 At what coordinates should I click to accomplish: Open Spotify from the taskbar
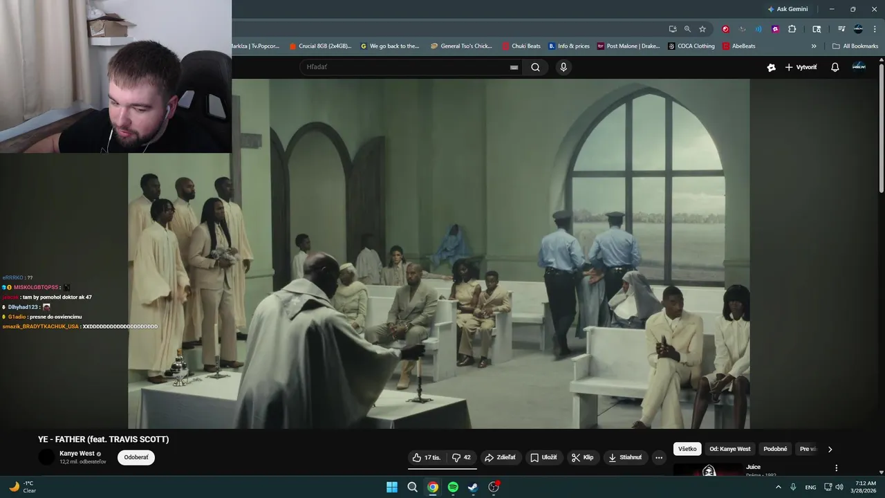tap(453, 487)
